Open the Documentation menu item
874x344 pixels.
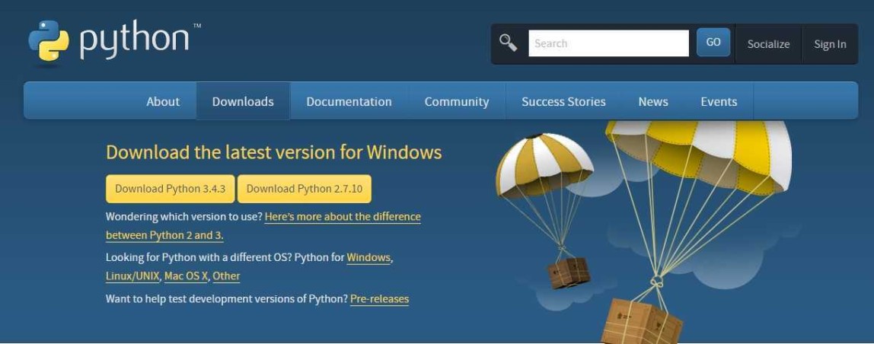349,101
